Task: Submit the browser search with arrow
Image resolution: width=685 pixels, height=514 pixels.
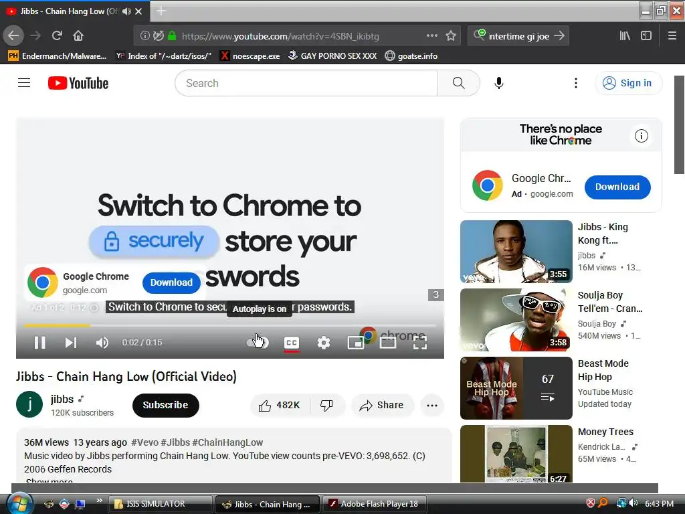Action: click(x=559, y=36)
